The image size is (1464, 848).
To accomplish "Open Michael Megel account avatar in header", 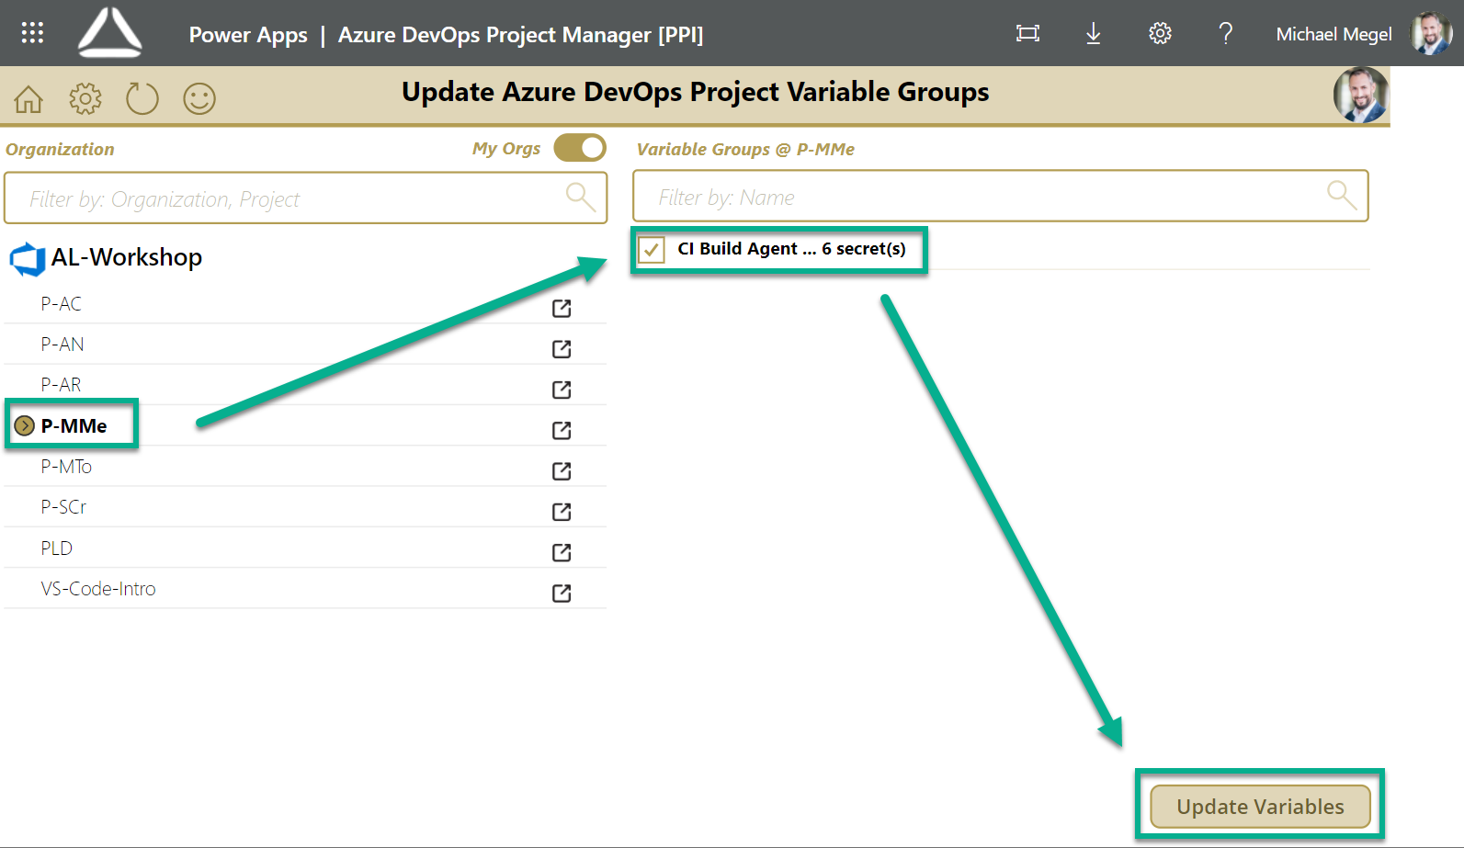I will (1432, 33).
